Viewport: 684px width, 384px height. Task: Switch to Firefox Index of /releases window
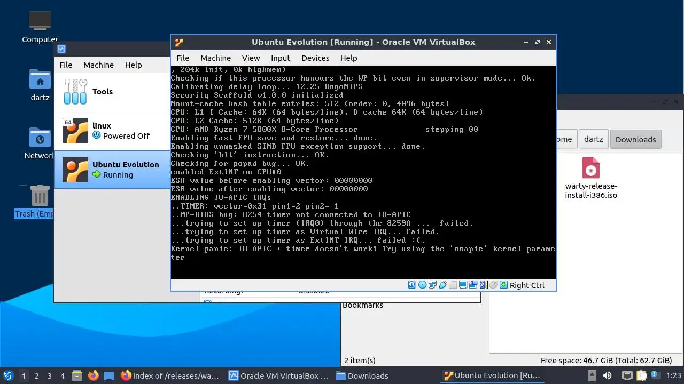point(171,375)
